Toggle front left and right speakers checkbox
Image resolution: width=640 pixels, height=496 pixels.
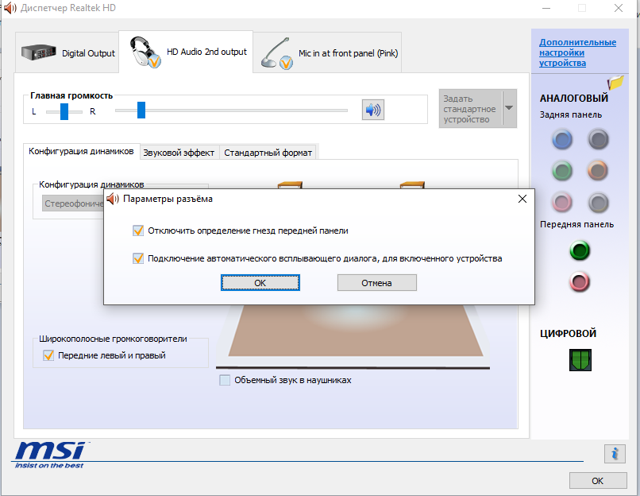[x=48, y=355]
